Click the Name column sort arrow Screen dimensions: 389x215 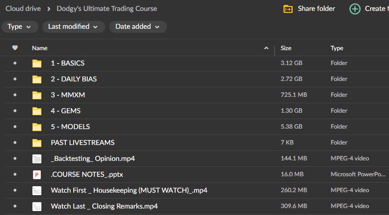(x=266, y=48)
